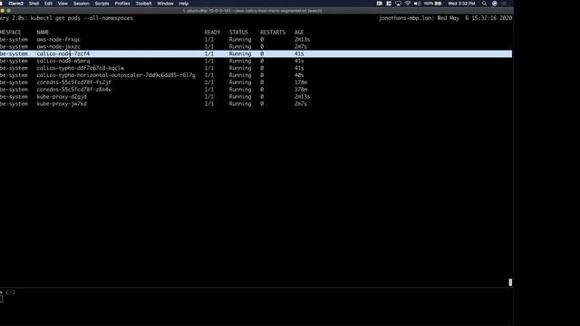Select highlighted pod calico-node-7zcf4
This screenshot has width=580, height=326.
[x=63, y=54]
